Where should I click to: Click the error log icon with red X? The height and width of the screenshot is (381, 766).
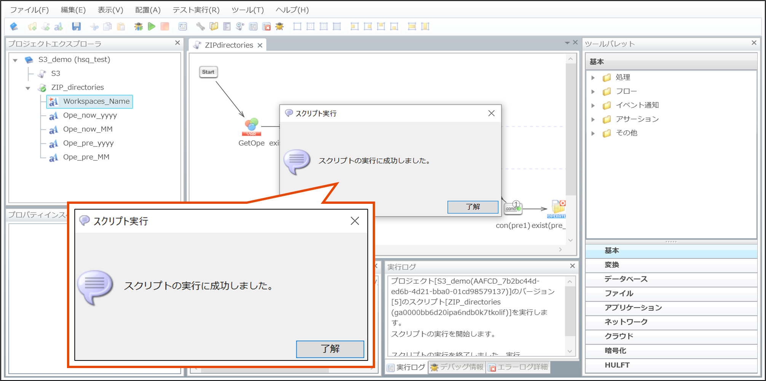click(267, 26)
